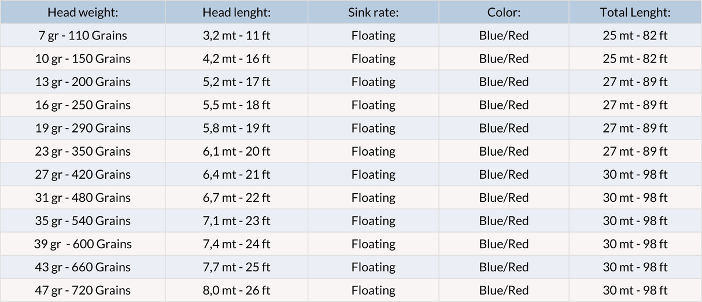Select the '13 gr - 200 Grains' cell

83,82
